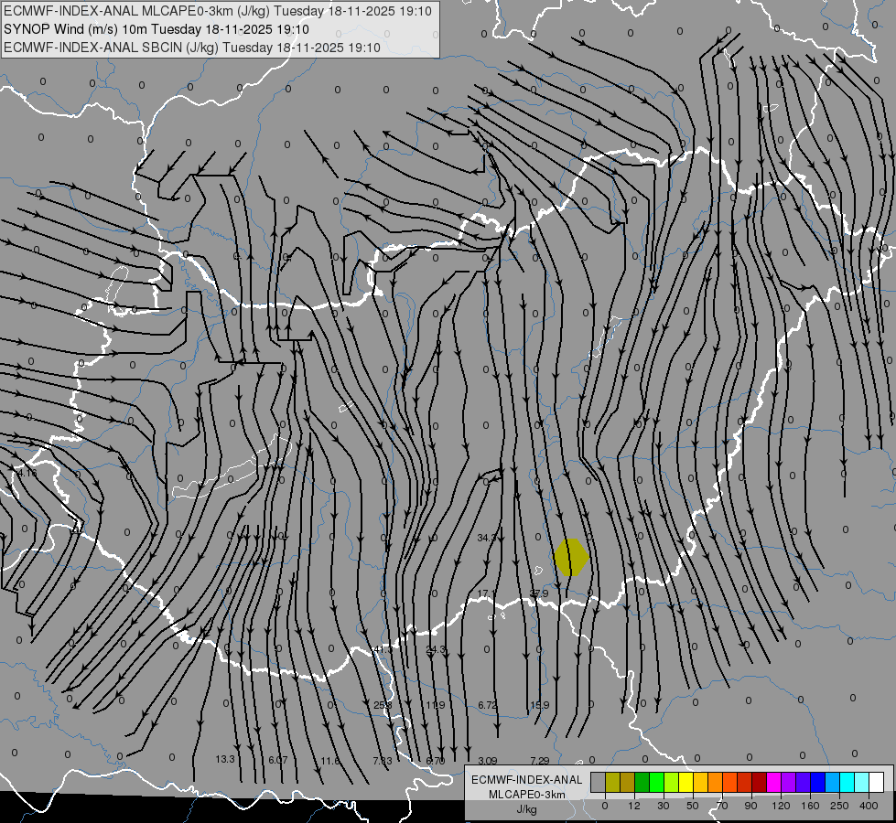
Task: Click the cyan legend swatch
Action: 848,782
